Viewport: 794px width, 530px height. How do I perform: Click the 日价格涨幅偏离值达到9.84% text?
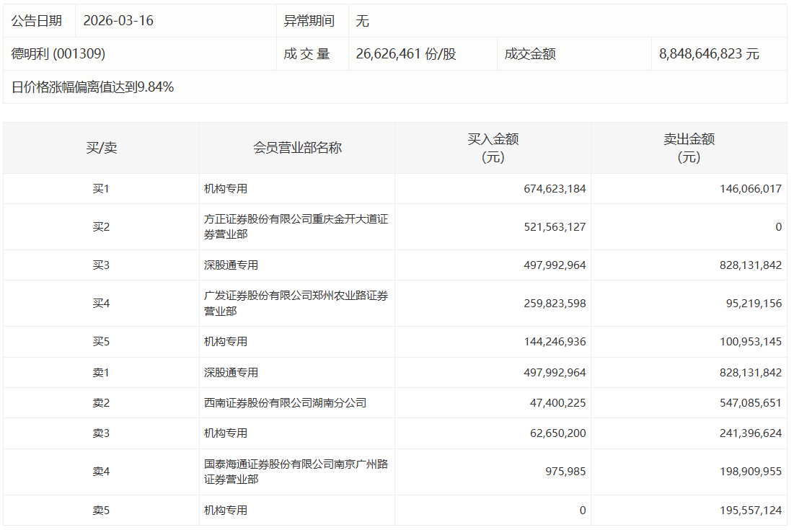[92, 87]
